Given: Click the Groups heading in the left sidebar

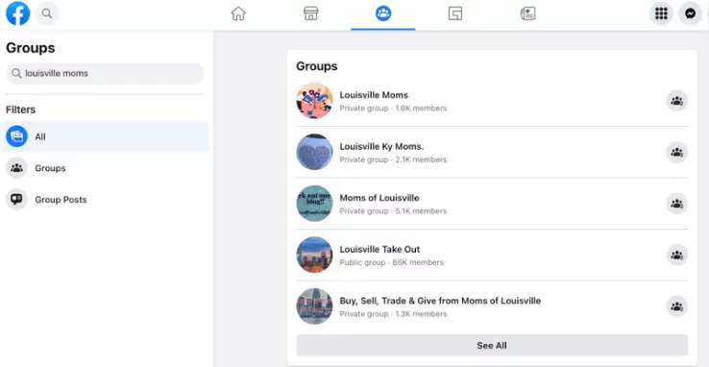Looking at the screenshot, I should tap(31, 48).
